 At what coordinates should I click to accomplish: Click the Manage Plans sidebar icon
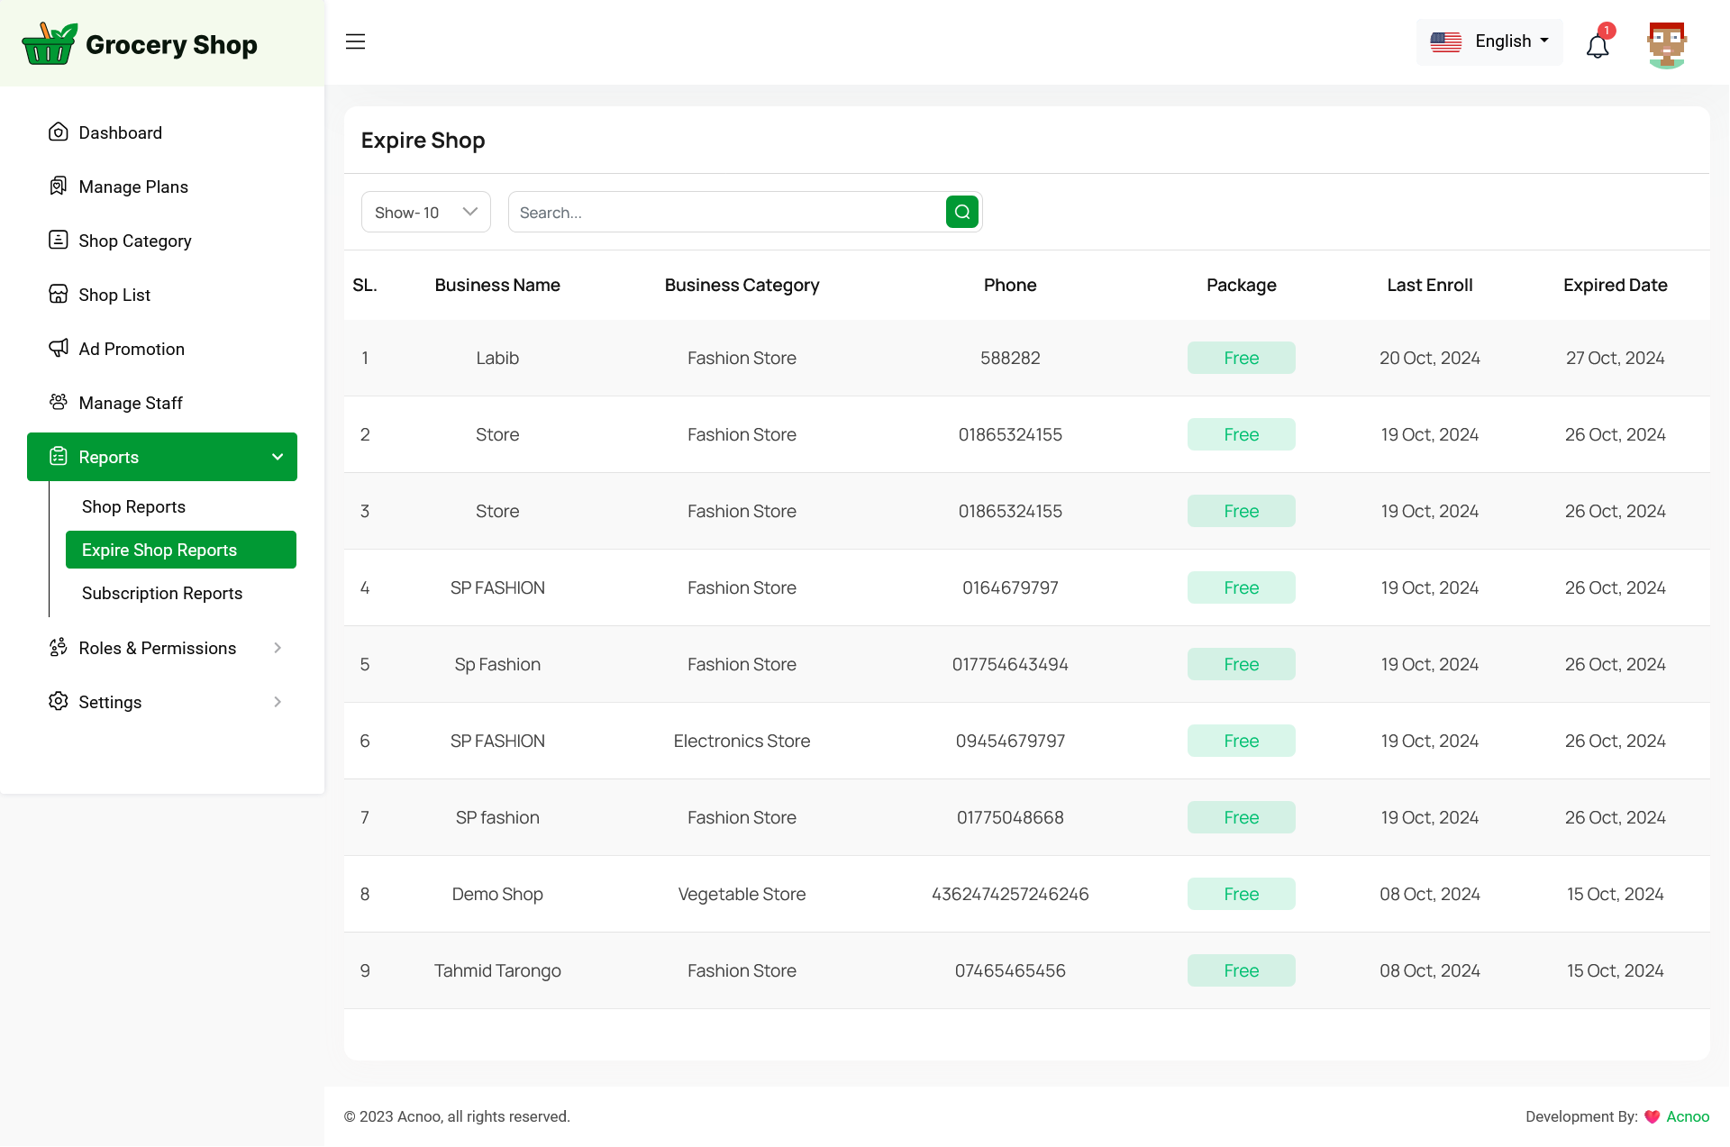coord(59,187)
